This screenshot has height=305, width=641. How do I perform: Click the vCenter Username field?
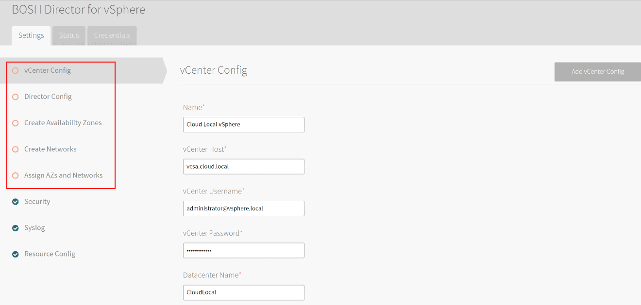point(244,209)
